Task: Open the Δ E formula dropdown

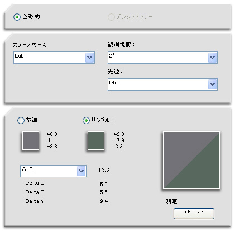Action: click(53, 171)
